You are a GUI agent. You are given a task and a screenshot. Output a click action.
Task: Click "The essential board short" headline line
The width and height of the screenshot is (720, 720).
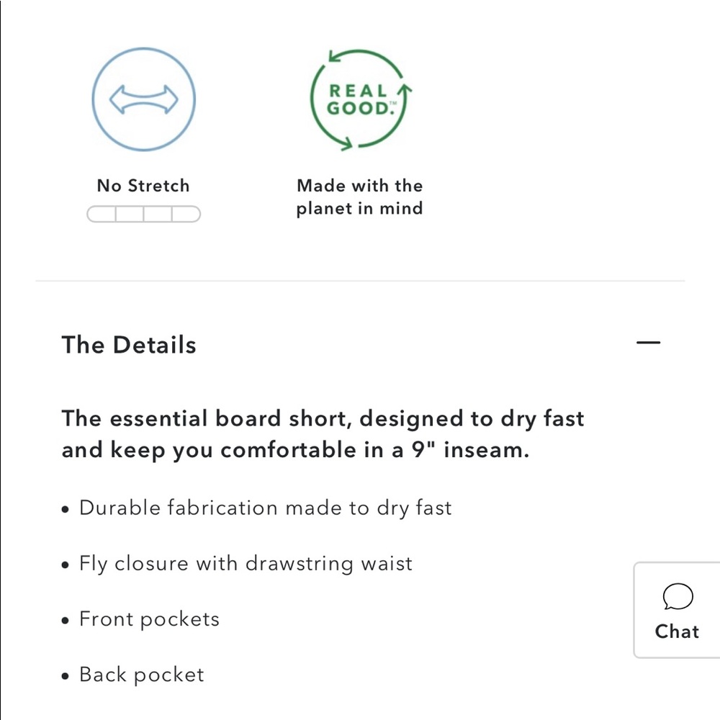pos(323,418)
